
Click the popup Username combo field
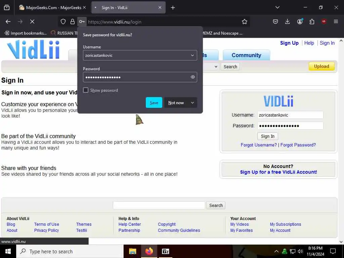click(x=140, y=55)
